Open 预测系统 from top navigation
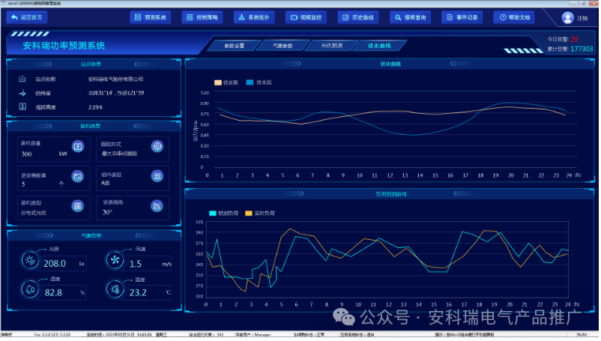Viewport: 601px width, 341px height. [x=150, y=18]
